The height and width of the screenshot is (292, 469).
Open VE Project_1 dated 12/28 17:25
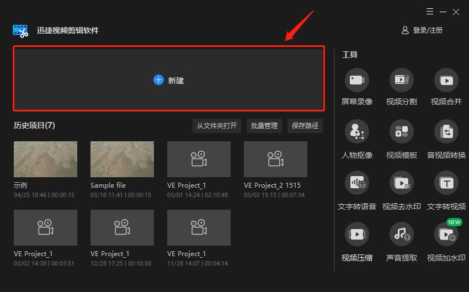click(x=122, y=227)
